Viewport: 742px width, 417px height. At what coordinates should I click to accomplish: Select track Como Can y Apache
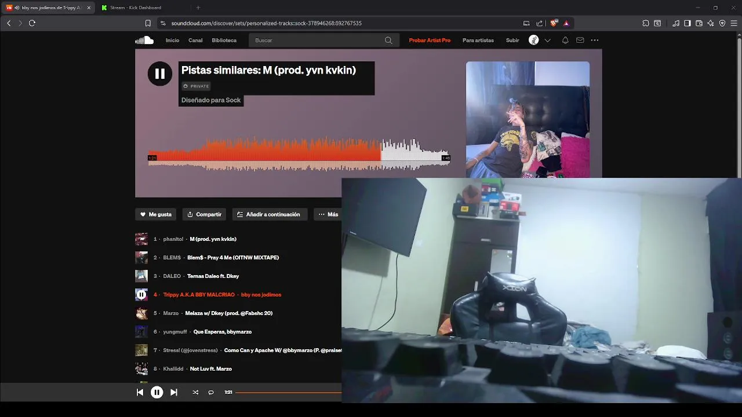282,350
